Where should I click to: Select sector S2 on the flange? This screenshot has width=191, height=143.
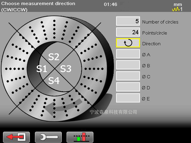(x=54, y=57)
